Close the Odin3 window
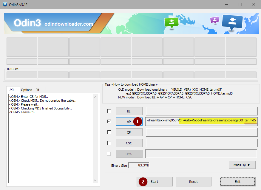 click(254, 4)
